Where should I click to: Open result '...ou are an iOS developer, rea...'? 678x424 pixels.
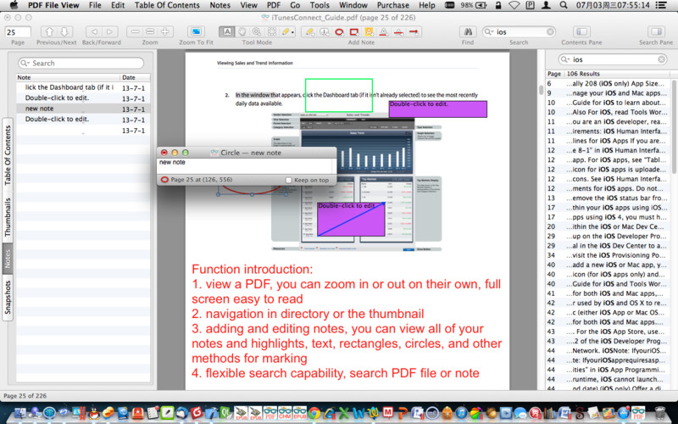pos(609,121)
